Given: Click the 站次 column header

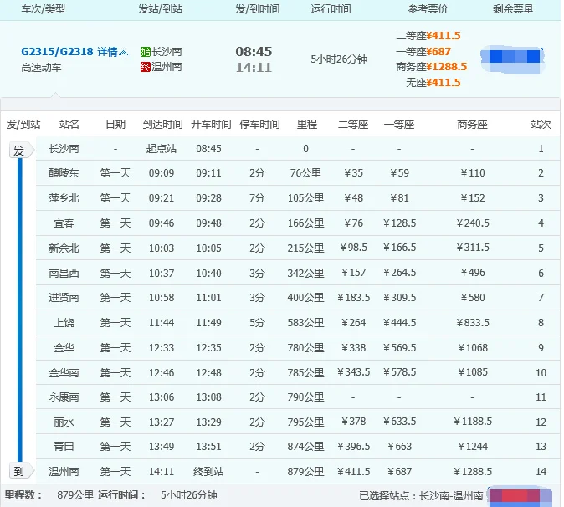Looking at the screenshot, I should (x=541, y=125).
